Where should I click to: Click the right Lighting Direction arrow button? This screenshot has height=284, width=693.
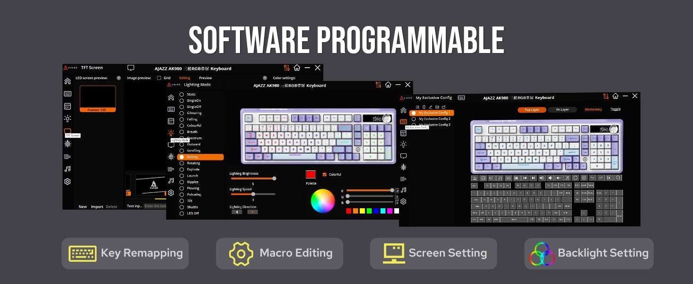point(253,212)
